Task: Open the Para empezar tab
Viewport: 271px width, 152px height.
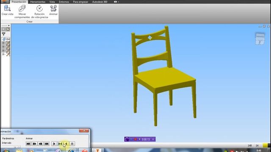Action: [80, 2]
